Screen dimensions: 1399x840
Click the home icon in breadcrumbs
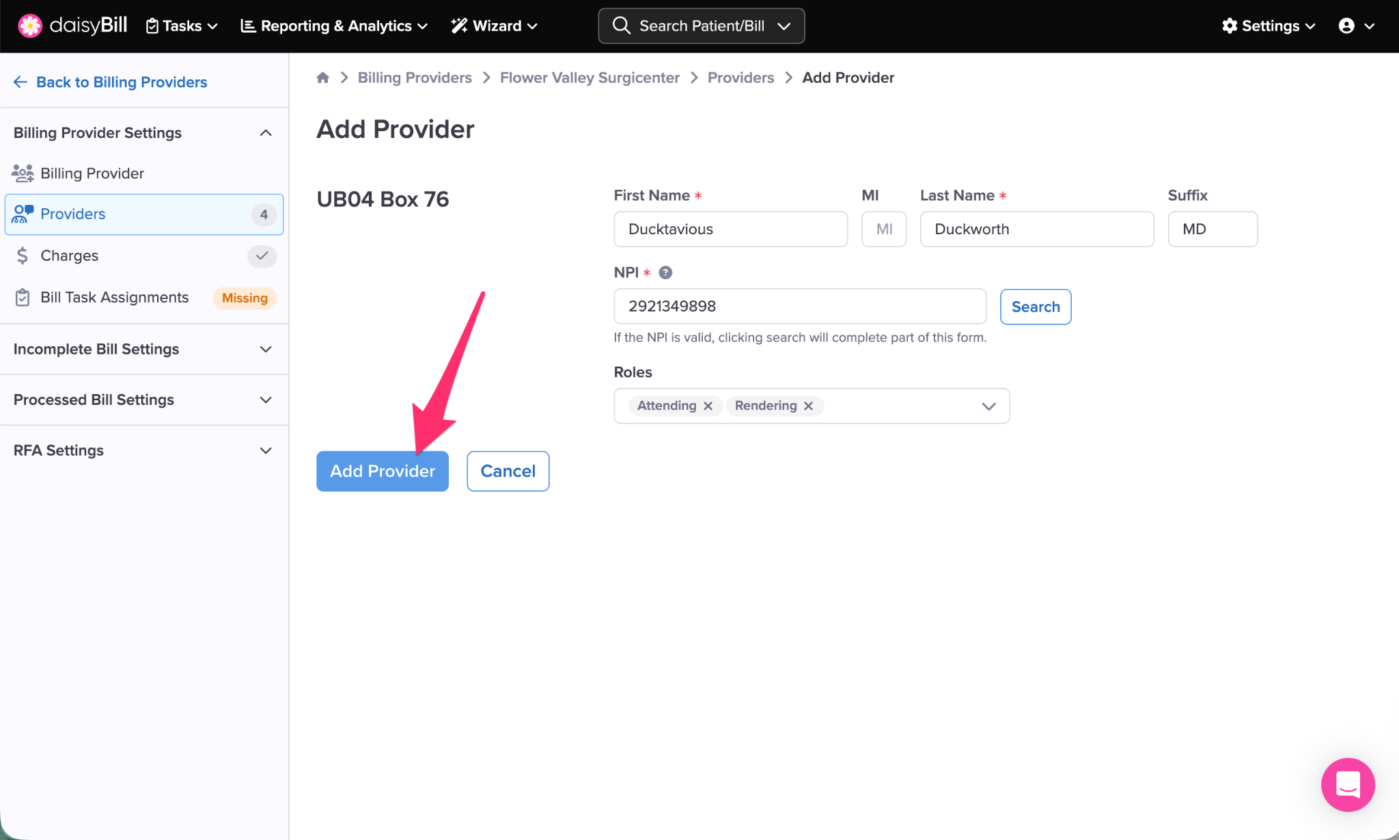(x=323, y=78)
